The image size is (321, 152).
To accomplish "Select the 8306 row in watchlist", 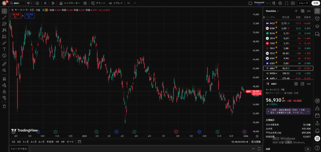I will tap(288, 28).
